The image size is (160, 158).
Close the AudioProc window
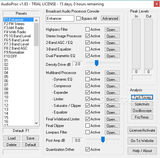click(157, 4)
